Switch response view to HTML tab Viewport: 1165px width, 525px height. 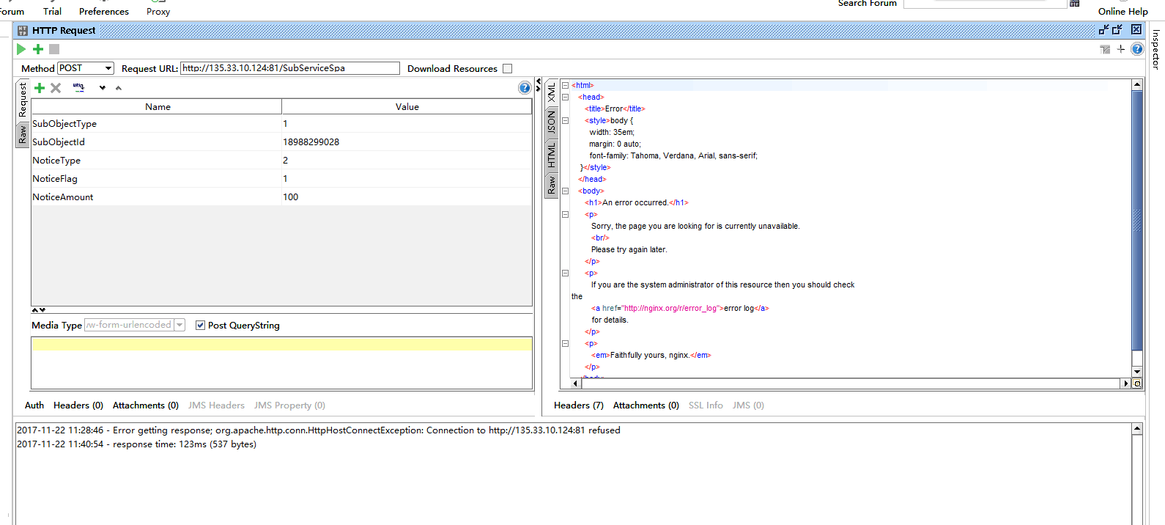coord(552,155)
